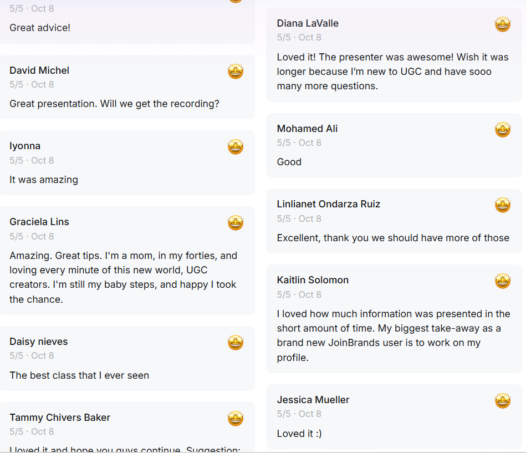This screenshot has width=526, height=453.
Task: Click "The best class that I ever seen"
Action: click(x=79, y=375)
